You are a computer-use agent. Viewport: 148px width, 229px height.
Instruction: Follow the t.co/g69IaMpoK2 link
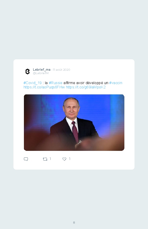pyautogui.click(x=86, y=87)
